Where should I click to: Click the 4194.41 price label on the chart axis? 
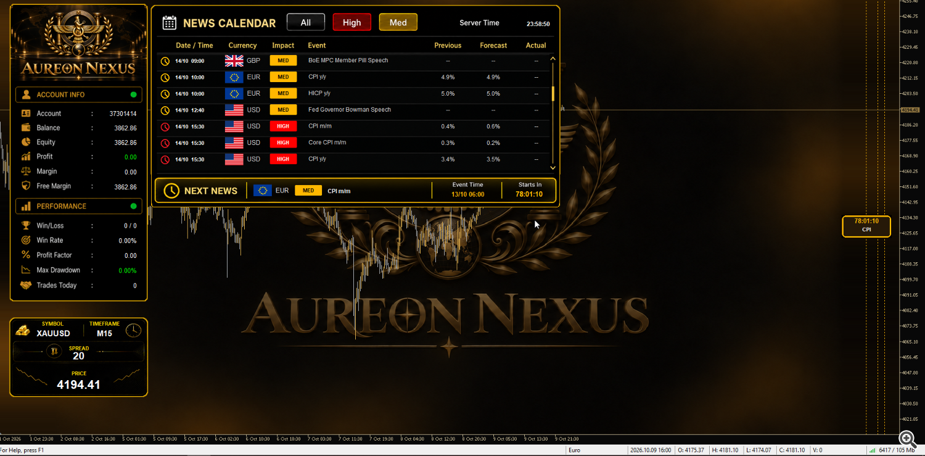[910, 110]
